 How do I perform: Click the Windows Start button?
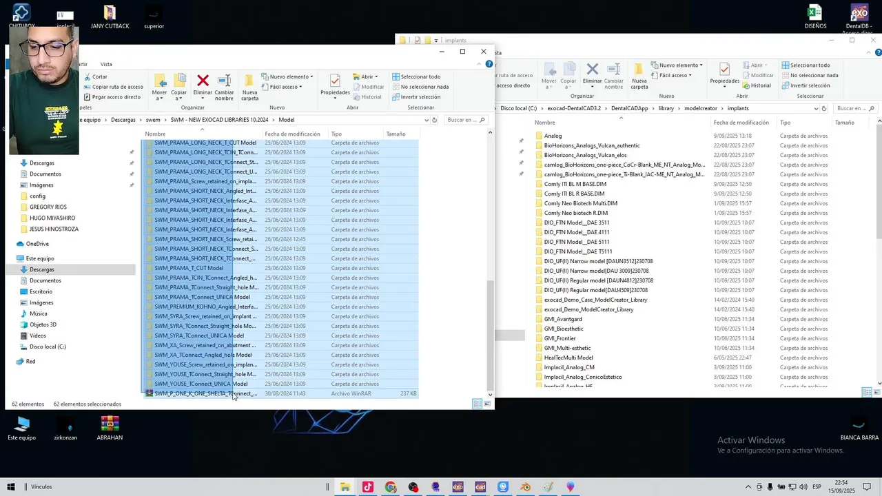pos(10,487)
